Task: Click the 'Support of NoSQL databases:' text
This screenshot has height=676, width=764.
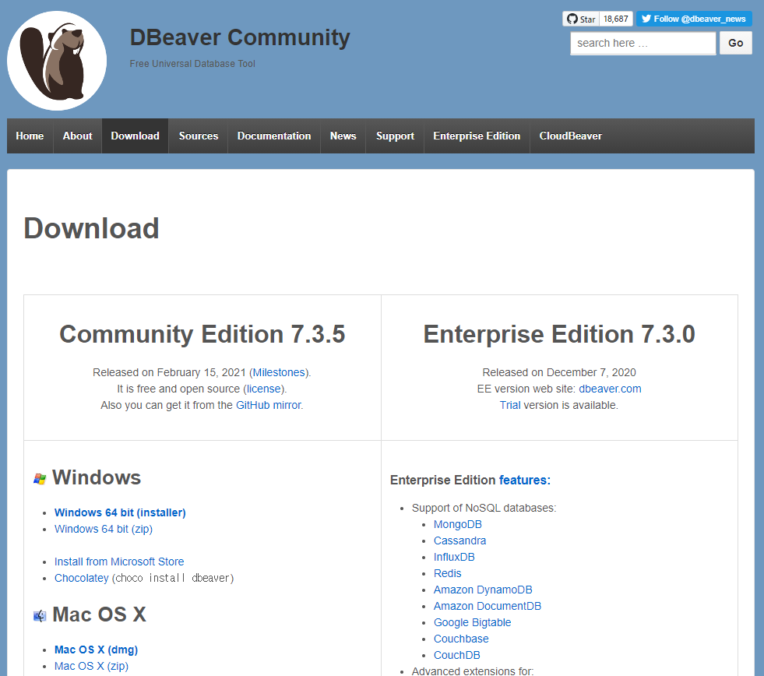Action: coord(484,508)
